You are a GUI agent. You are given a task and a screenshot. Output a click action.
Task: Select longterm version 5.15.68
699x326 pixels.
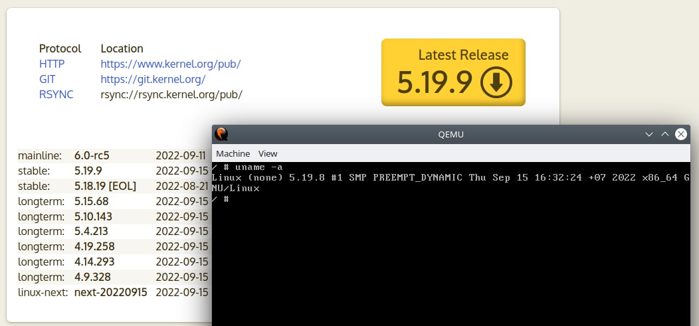click(92, 201)
